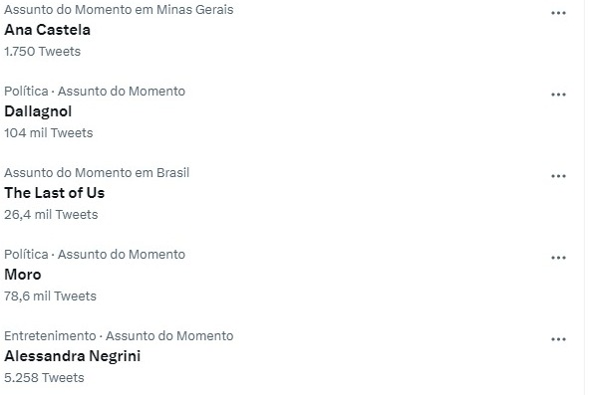
Task: Open the Dallagnol trending topic
Action: coord(38,111)
